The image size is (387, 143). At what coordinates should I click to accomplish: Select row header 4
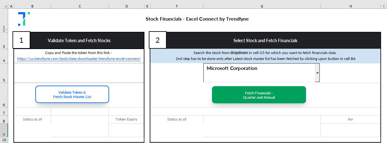4,56
